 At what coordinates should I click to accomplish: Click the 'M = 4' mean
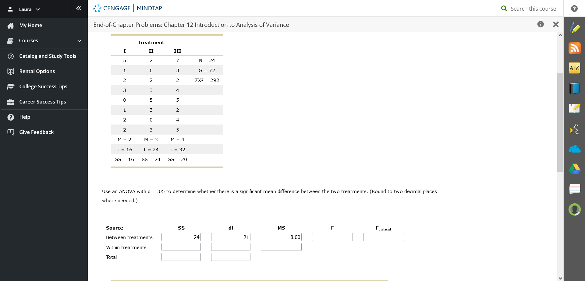[177, 140]
